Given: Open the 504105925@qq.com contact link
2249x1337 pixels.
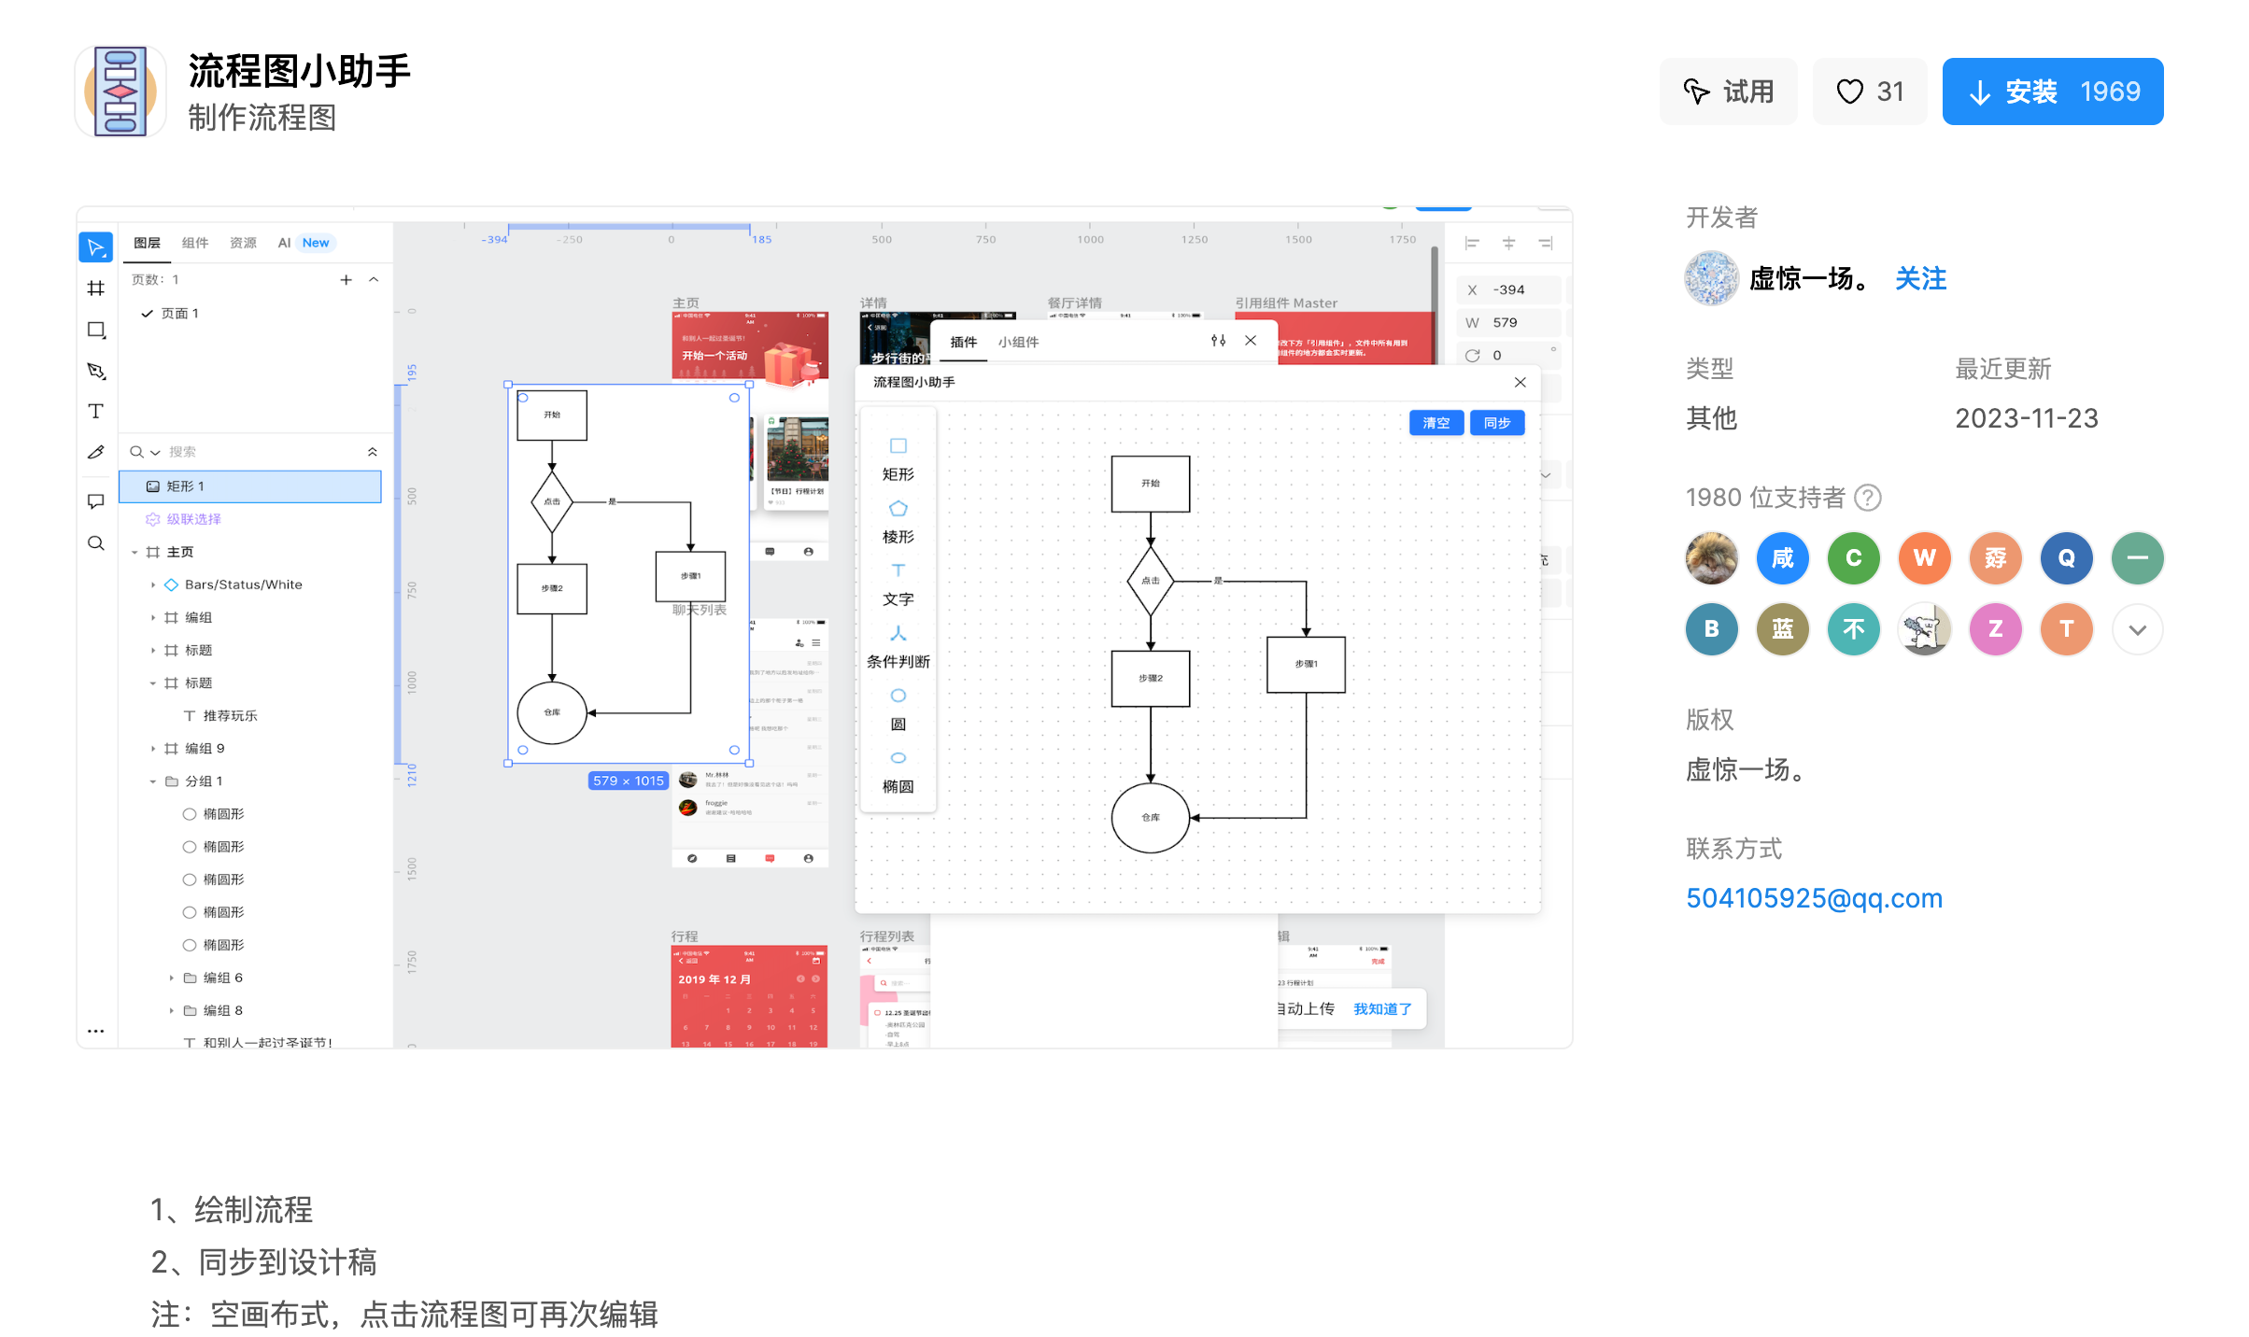Looking at the screenshot, I should point(1813,898).
